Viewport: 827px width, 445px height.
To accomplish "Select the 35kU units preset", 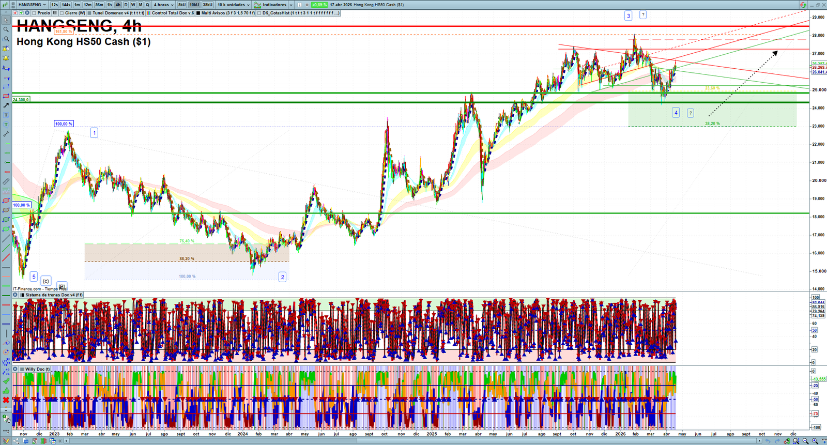I will click(x=208, y=5).
